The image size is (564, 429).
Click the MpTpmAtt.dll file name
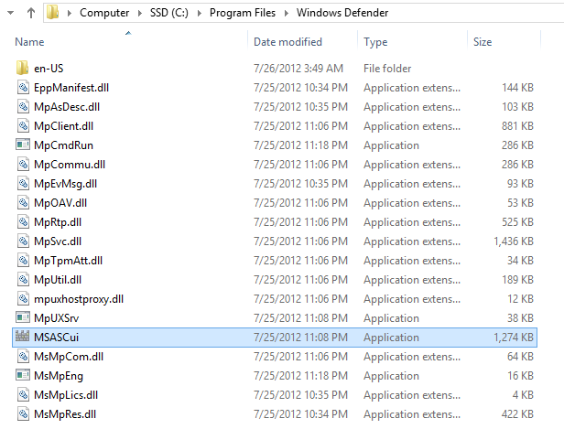(69, 261)
